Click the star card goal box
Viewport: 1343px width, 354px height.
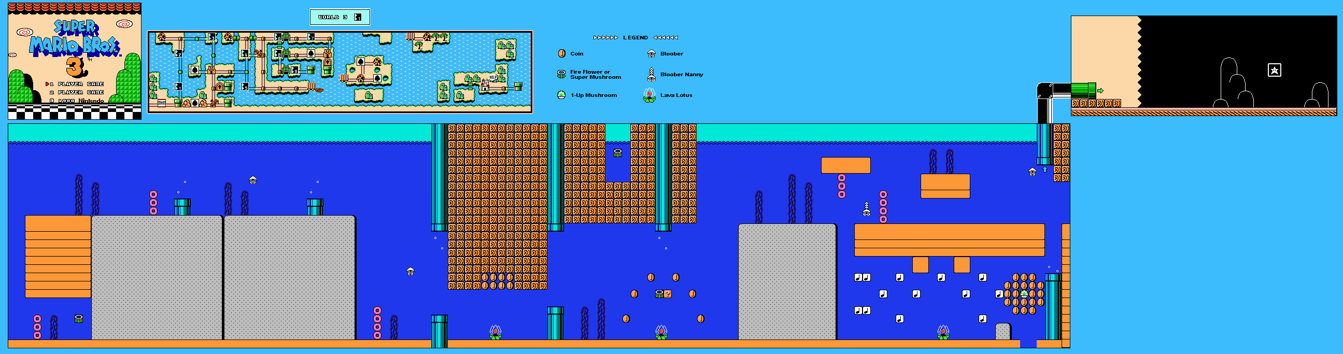click(x=1275, y=70)
